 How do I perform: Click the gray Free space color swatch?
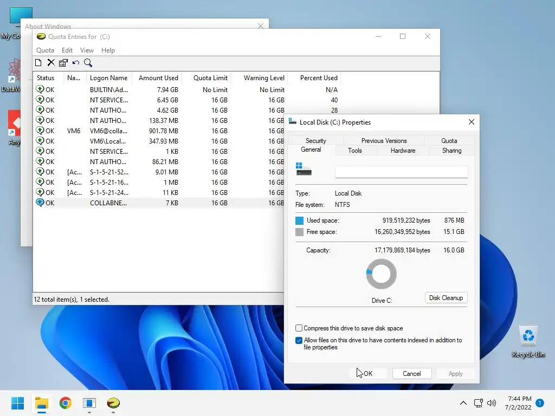[x=299, y=232]
